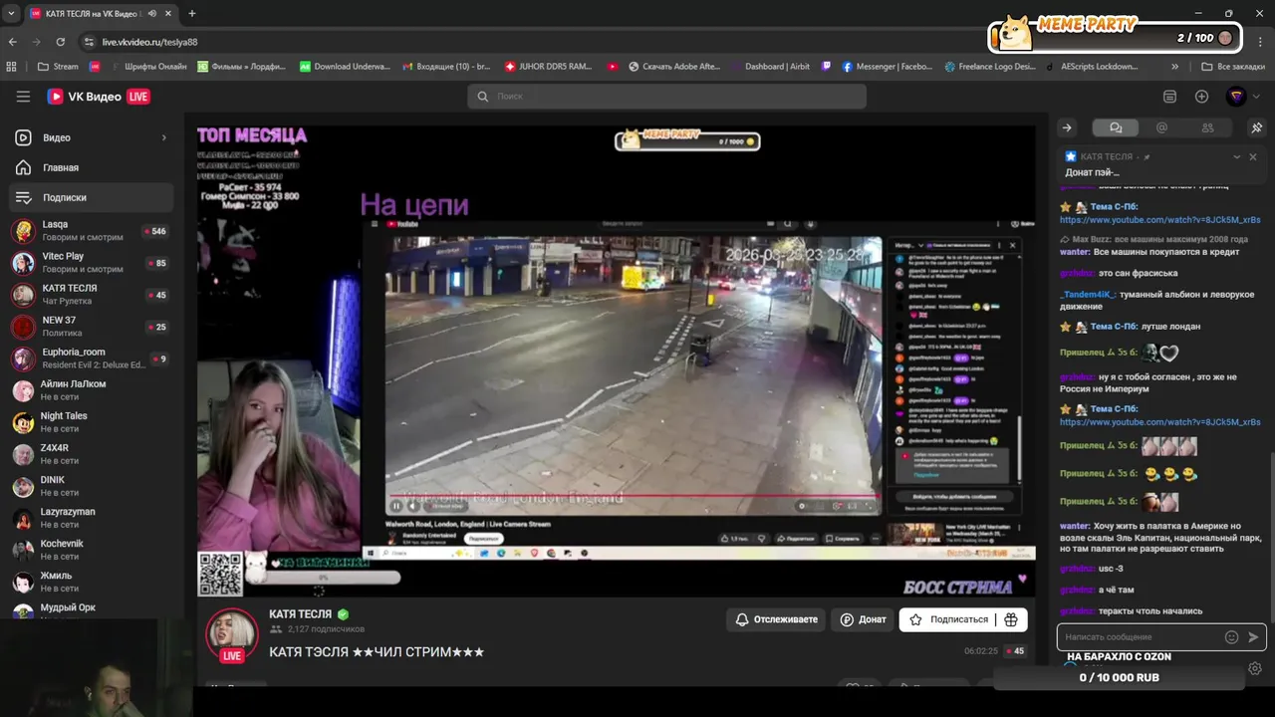Open Z4X4R channel in sidebar
This screenshot has width=1275, height=717.
[91, 454]
